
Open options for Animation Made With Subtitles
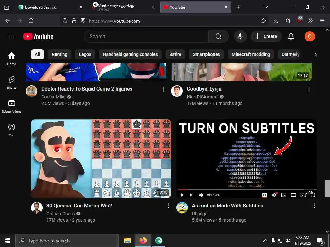314,206
